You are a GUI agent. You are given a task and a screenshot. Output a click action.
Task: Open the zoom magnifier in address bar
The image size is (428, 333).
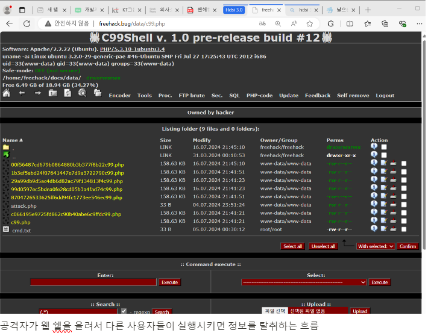point(278,23)
